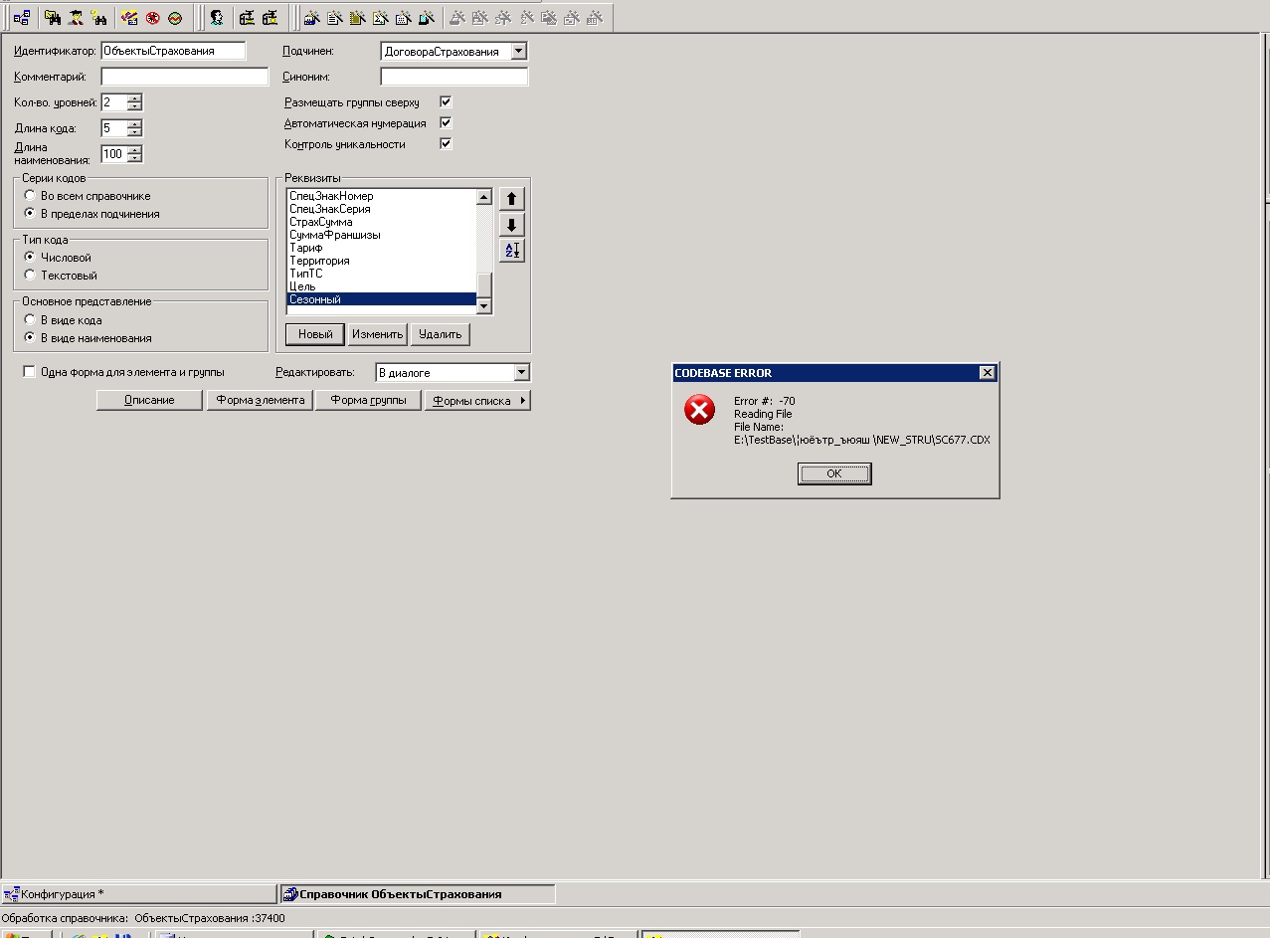Screen dimensions: 1270x938
Task: Select 'Текстовый' code type radio button
Action: point(30,276)
